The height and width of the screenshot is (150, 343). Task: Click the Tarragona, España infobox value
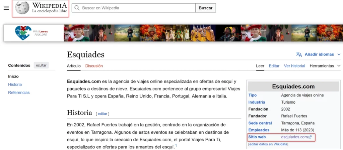point(298,123)
